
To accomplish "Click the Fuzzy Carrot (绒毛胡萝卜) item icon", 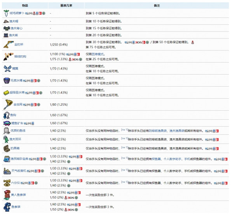I will coord(6,13).
